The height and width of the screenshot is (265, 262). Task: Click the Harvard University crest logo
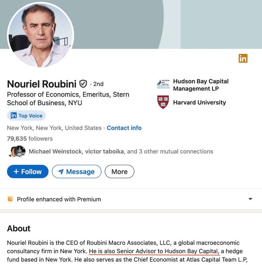tap(163, 102)
